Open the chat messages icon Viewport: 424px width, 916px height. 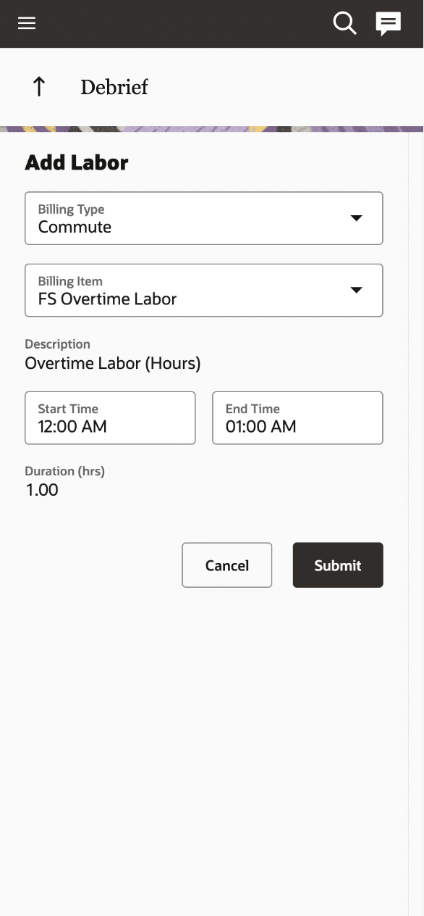[x=389, y=24]
